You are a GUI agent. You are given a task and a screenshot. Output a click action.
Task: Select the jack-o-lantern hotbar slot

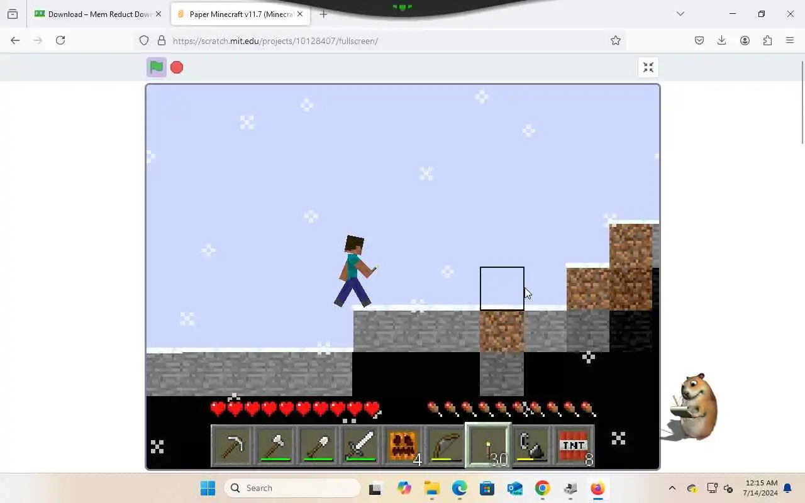403,446
